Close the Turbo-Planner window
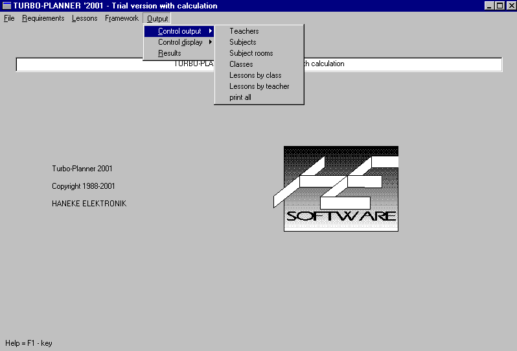Viewport: 517px width, 351px height. pyautogui.click(x=511, y=6)
